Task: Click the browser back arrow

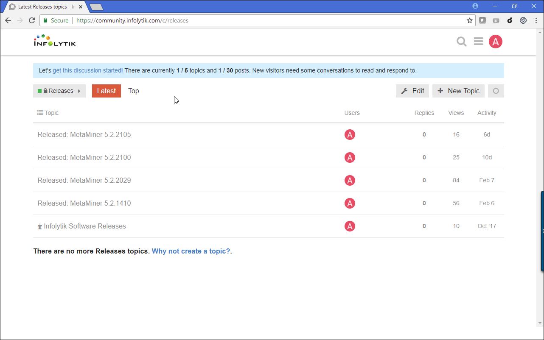Action: tap(8, 20)
